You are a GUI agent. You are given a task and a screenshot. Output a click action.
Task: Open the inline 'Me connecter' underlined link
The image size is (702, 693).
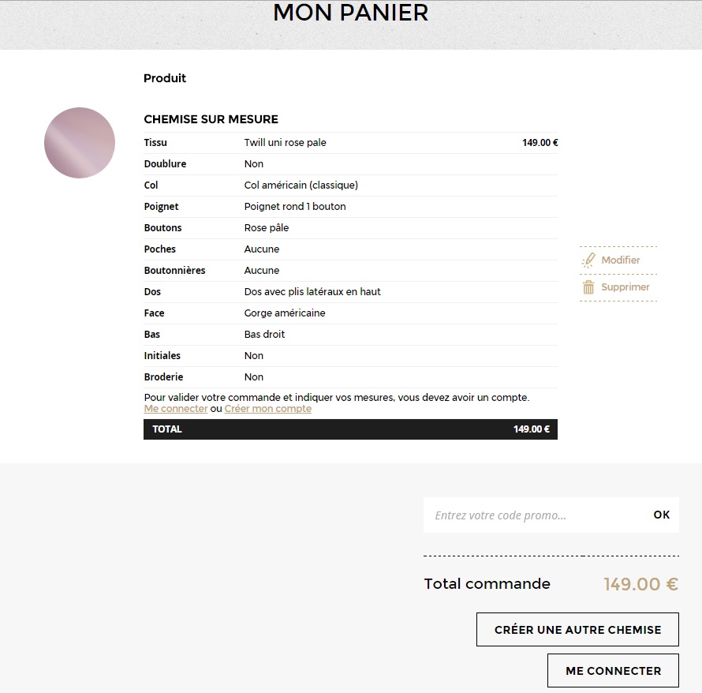175,409
